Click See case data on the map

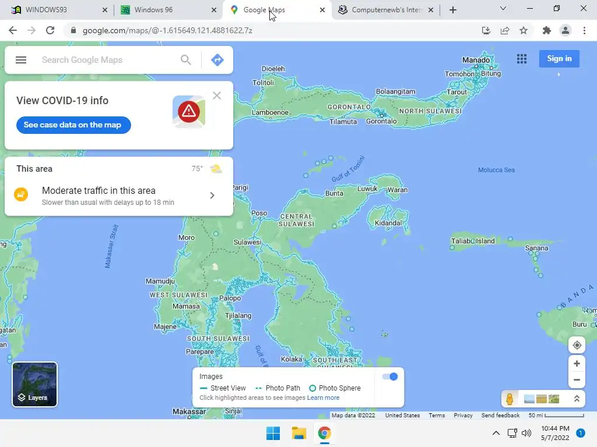tap(73, 125)
